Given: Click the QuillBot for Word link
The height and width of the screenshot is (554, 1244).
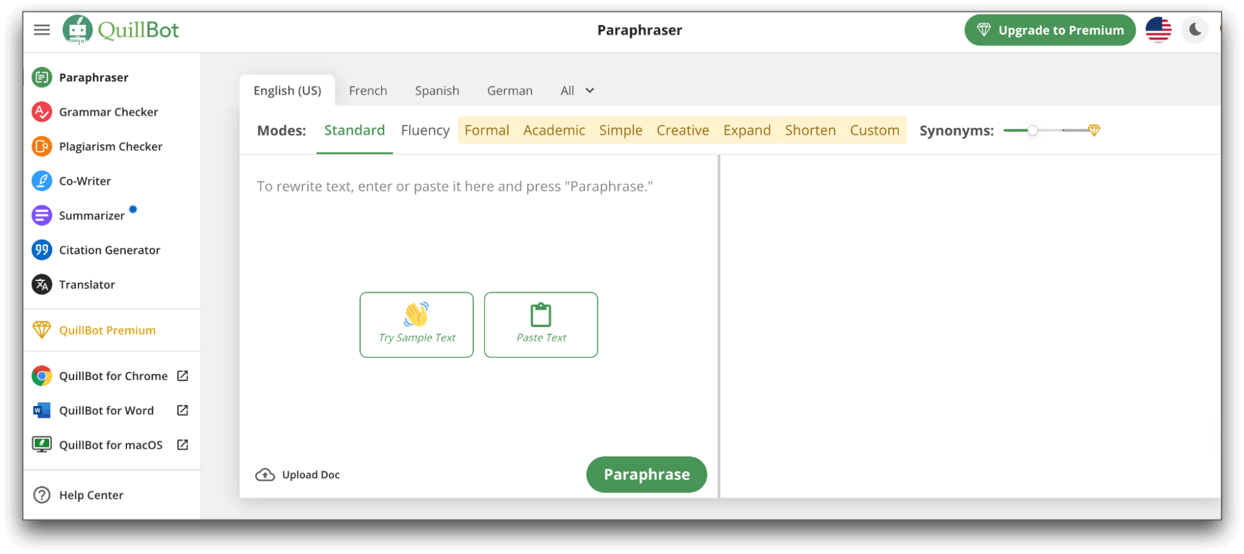Looking at the screenshot, I should [x=106, y=410].
